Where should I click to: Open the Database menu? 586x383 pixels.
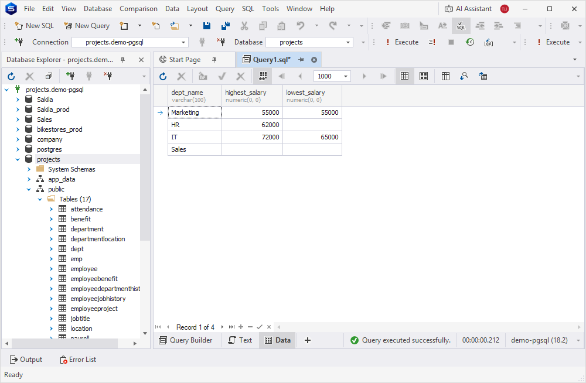(x=98, y=9)
